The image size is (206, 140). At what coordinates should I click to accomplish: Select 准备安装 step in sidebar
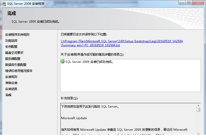click(x=11, y=83)
